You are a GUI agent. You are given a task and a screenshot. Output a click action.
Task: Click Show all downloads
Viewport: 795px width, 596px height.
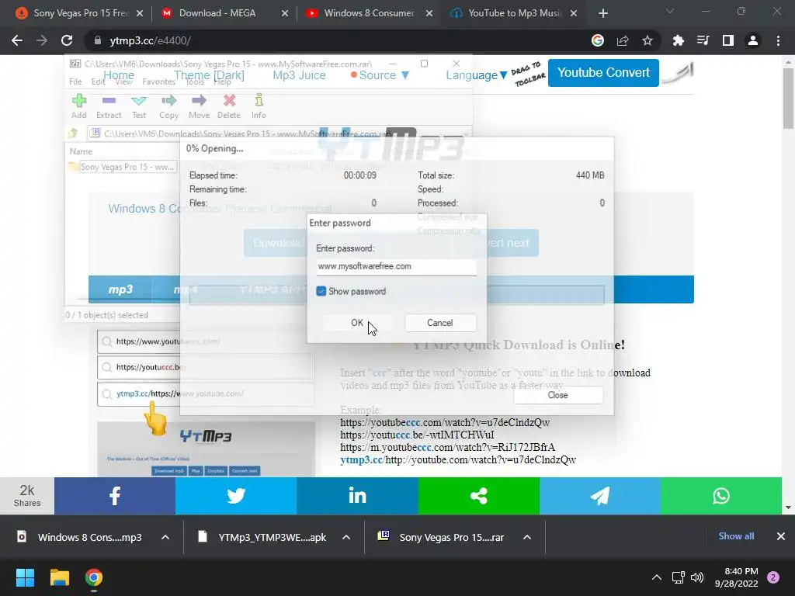coord(736,536)
